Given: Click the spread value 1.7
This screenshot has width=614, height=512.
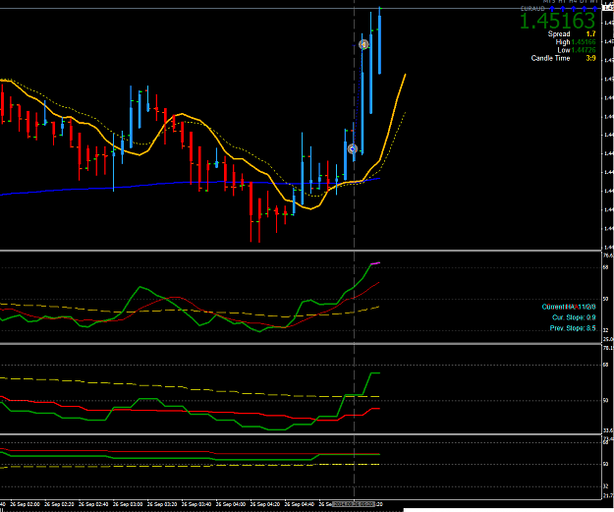Looking at the screenshot, I should 590,34.
